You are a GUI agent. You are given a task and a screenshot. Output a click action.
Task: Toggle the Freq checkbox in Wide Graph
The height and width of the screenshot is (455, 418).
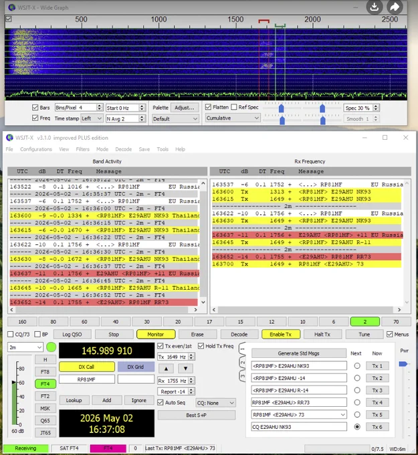(x=35, y=118)
